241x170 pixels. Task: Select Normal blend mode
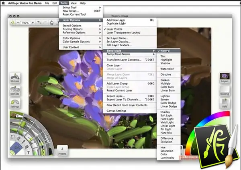[169, 51]
